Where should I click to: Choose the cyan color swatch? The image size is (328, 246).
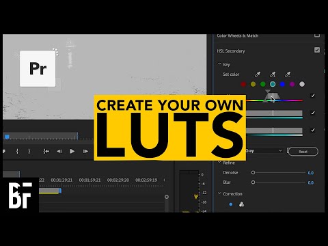pos(273,84)
